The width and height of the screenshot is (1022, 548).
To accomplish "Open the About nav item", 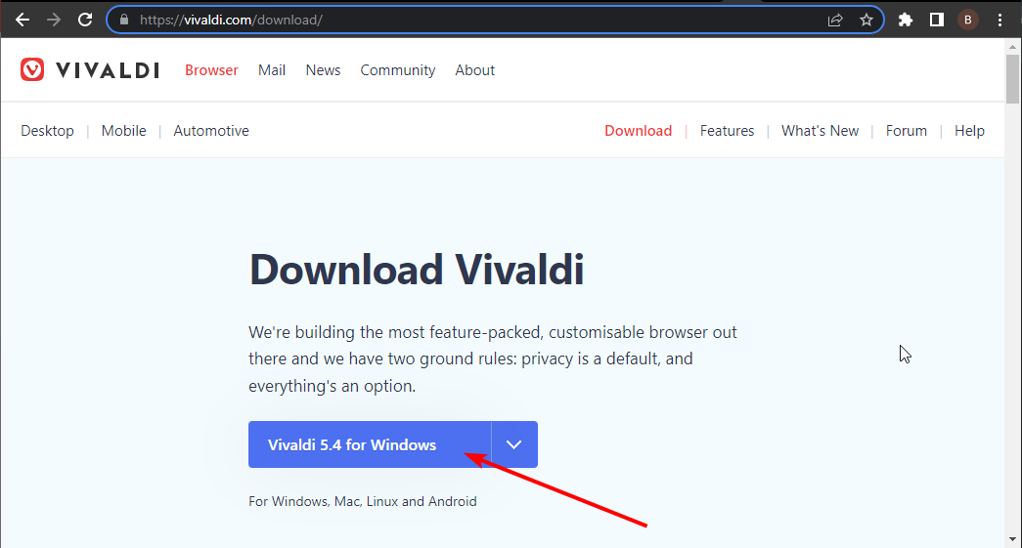I will click(x=474, y=70).
